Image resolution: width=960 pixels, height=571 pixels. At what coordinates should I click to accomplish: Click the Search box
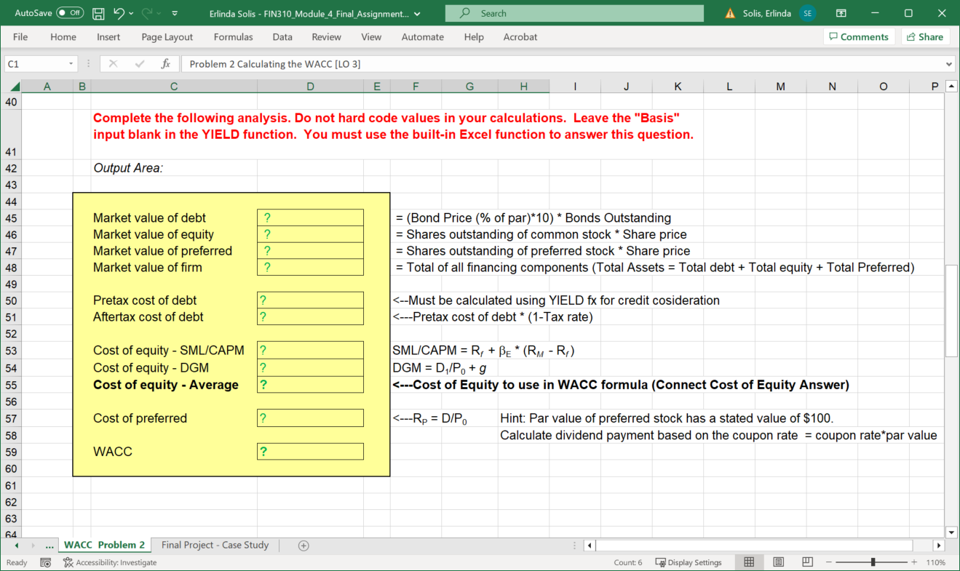tap(574, 13)
